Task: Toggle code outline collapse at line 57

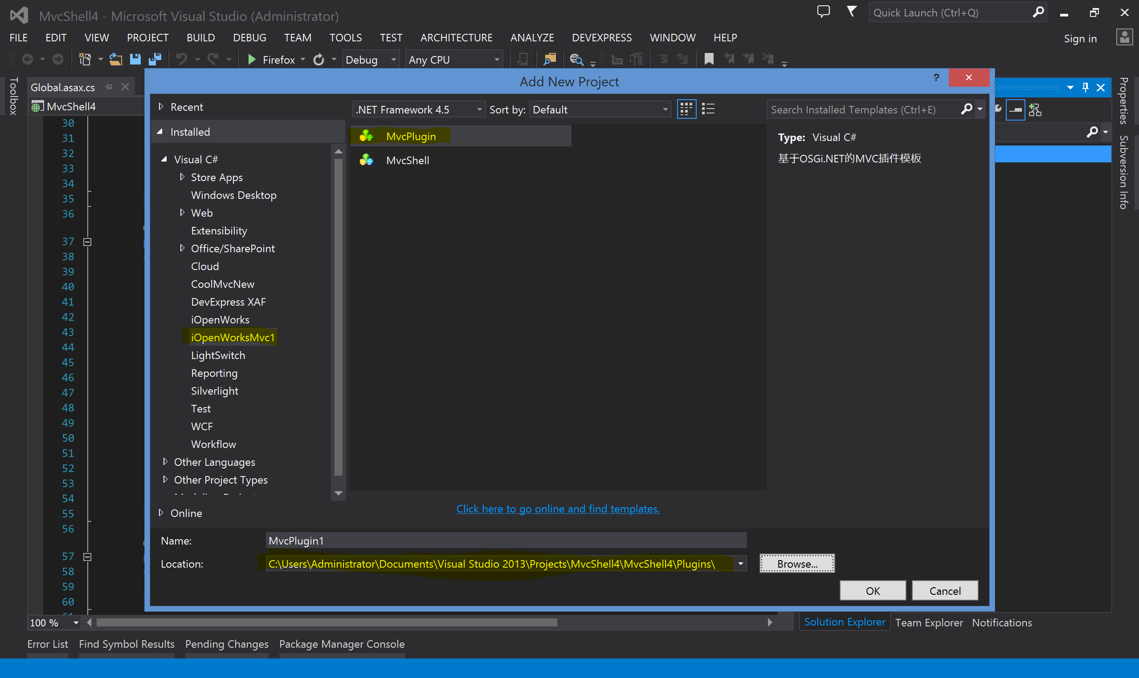Action: click(x=87, y=557)
